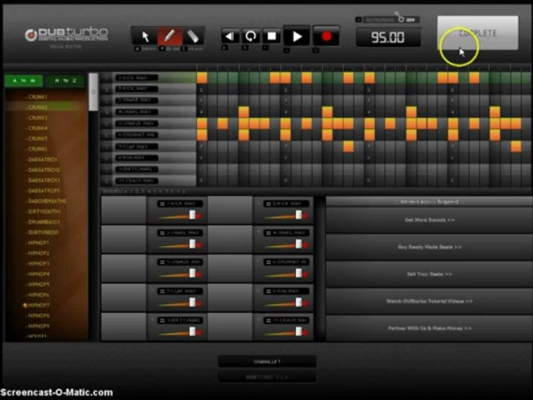
Task: Open 5-SNARE8.WAV sample selector in mixer
Action: pyautogui.click(x=180, y=262)
